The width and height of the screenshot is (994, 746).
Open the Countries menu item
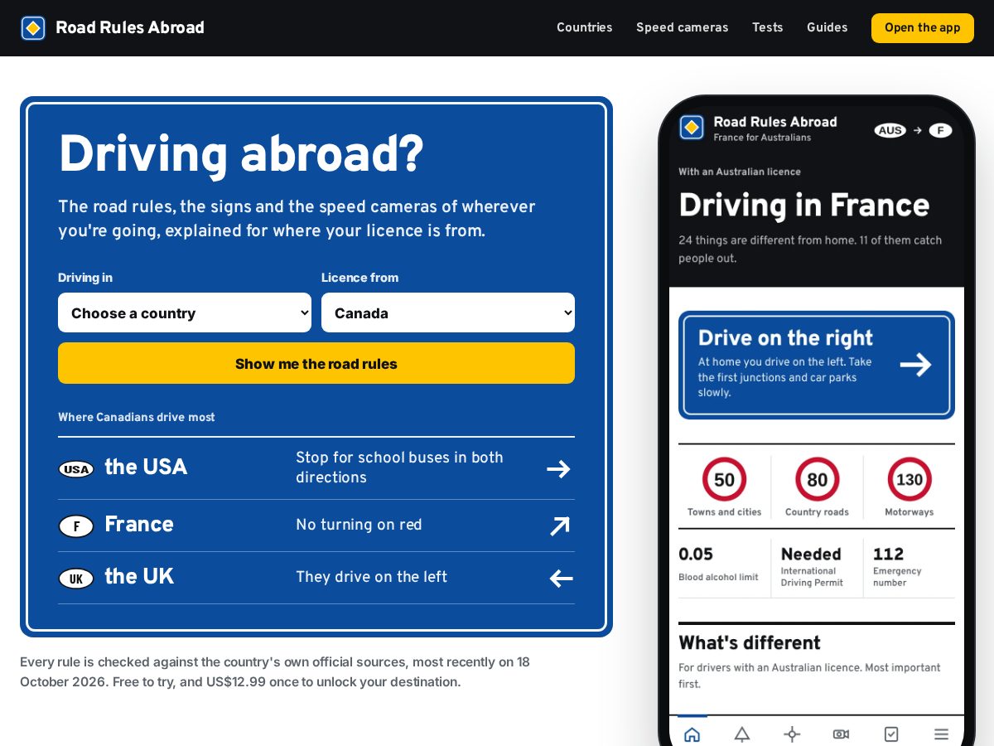[x=585, y=27]
